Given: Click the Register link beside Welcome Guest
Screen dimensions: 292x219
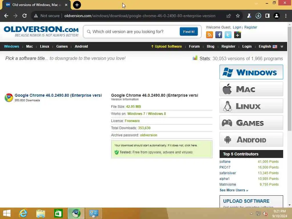Looking at the screenshot, I should [250, 27].
